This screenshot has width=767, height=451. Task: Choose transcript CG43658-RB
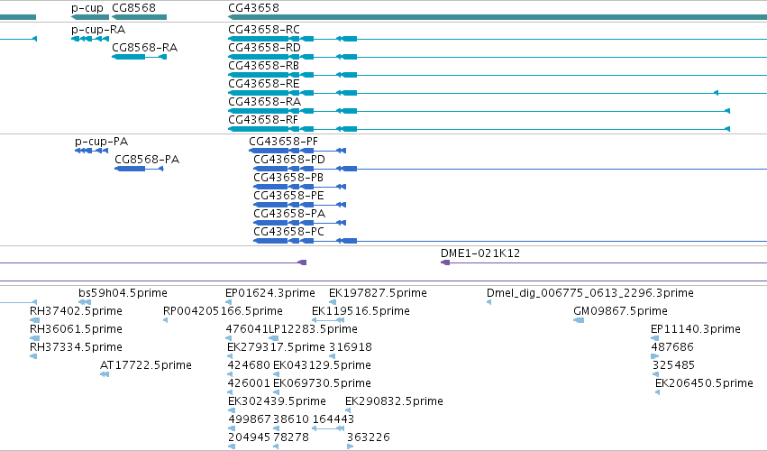tap(264, 66)
